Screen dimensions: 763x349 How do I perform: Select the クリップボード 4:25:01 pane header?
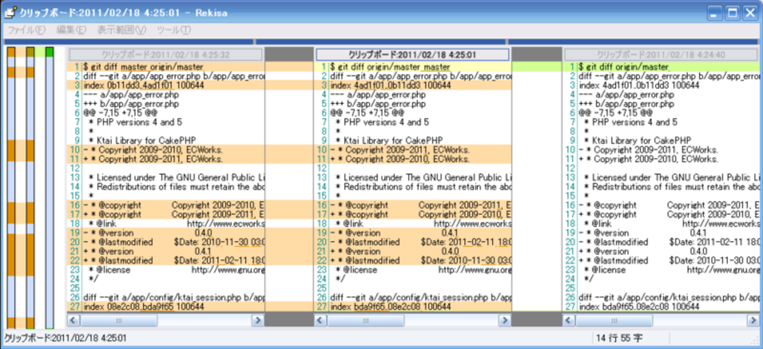[413, 55]
